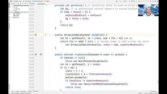Click locate/select opened file icon in Project panel
Image resolution: width=167 pixels, height=94 pixels.
click(18, 3)
